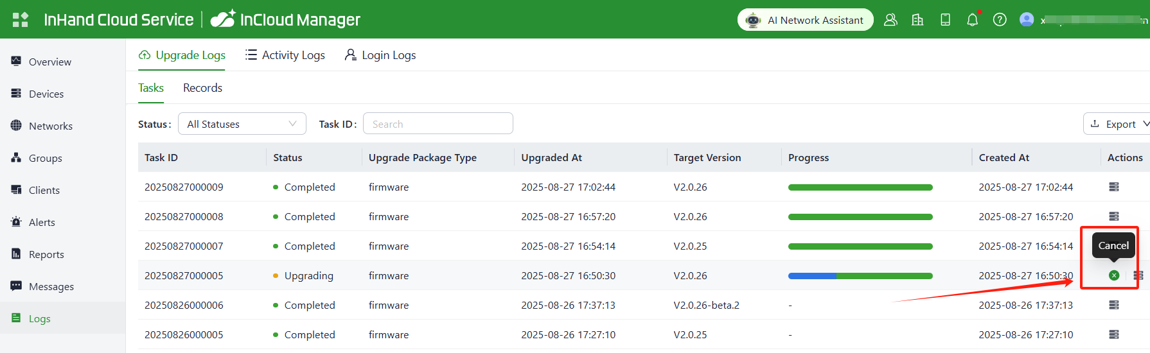Open the notifications bell icon

pos(972,20)
